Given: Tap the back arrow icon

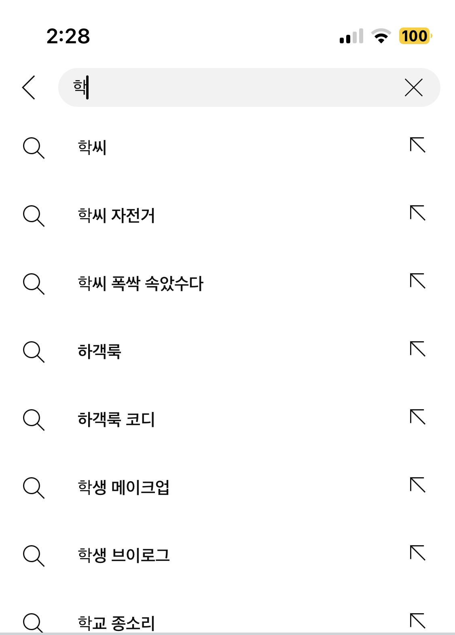Looking at the screenshot, I should pos(29,87).
